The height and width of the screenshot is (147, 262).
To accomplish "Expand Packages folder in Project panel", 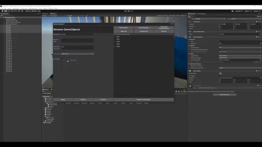I will point(43,122).
